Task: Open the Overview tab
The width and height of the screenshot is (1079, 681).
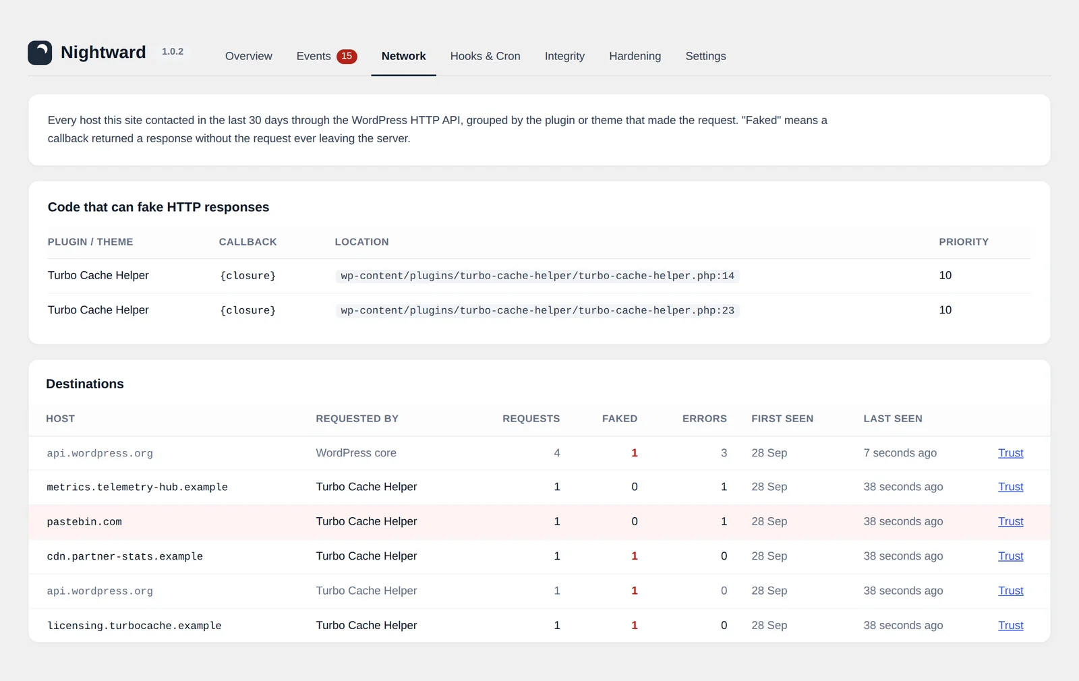Action: point(249,56)
